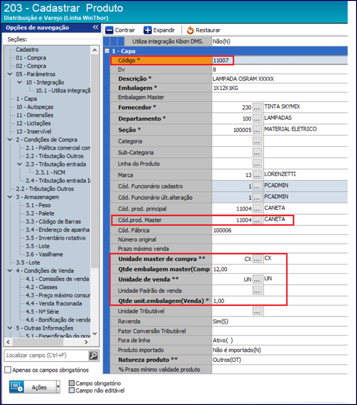
Task: Open Sub-Categoria lookup ellipsis button
Action: [257, 152]
